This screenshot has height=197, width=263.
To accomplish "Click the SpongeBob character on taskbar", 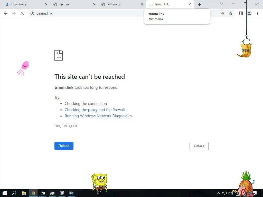I will point(99,184).
